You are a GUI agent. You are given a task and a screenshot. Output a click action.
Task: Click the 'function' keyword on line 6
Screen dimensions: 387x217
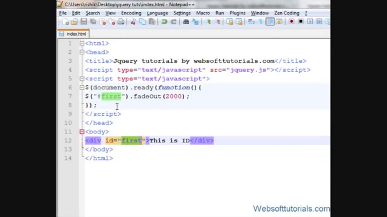[x=174, y=87]
